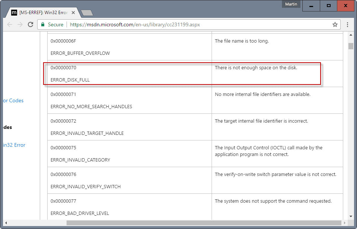Click the IOCTL call description text

tap(268, 151)
